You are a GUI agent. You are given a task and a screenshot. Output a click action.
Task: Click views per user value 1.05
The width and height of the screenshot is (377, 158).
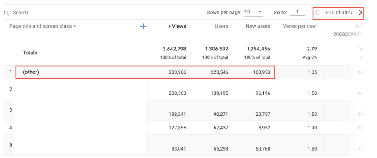coord(312,72)
